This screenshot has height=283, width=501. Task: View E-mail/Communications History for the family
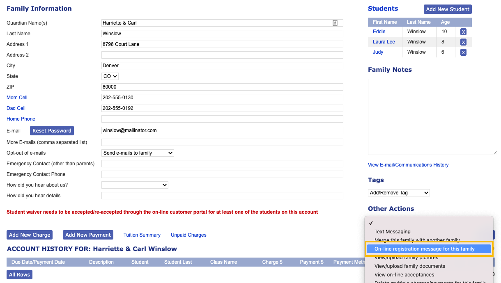point(408,164)
